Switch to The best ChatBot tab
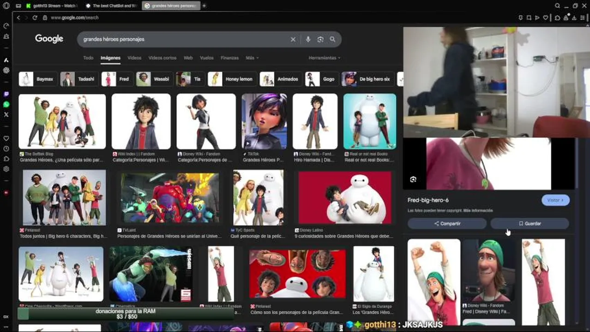590x332 pixels. click(x=111, y=6)
